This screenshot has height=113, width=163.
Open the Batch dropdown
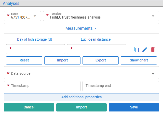pyautogui.click(x=22, y=16)
